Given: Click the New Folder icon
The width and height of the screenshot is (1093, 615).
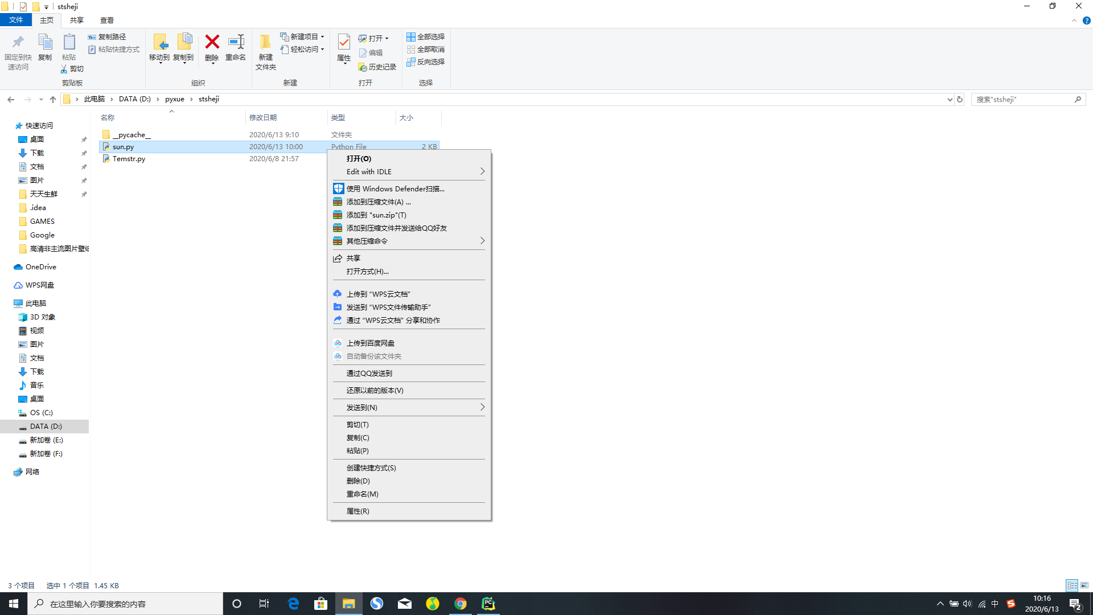Looking at the screenshot, I should click(265, 43).
